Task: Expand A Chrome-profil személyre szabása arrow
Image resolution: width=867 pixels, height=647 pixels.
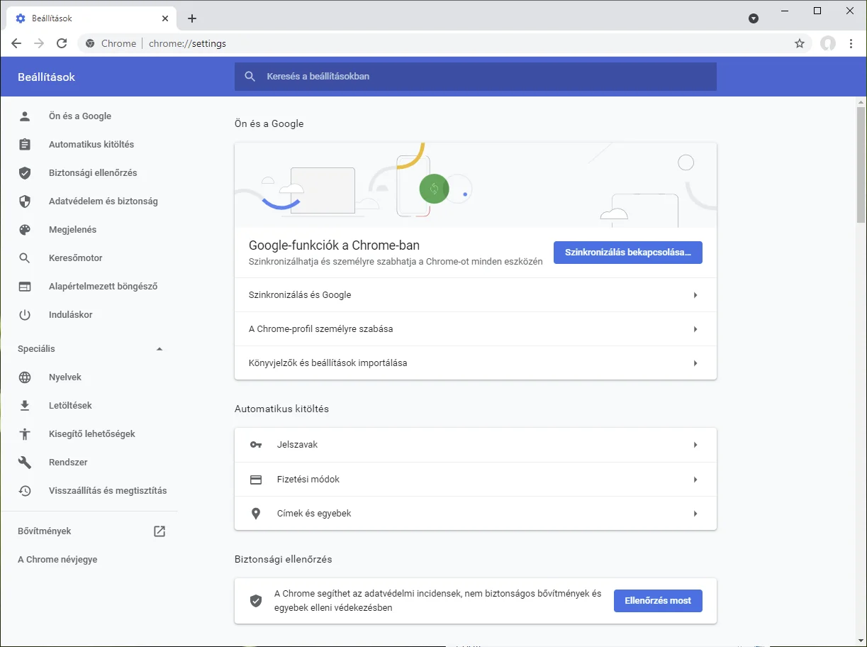Action: pos(695,329)
